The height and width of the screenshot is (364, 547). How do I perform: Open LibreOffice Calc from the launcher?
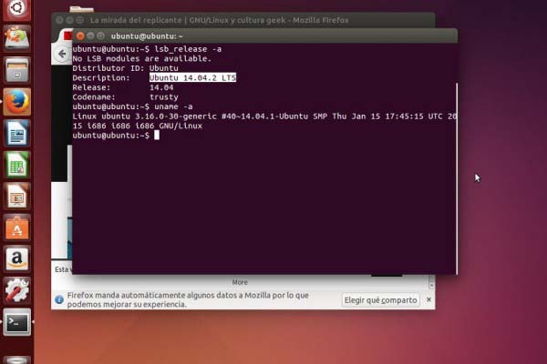16,165
